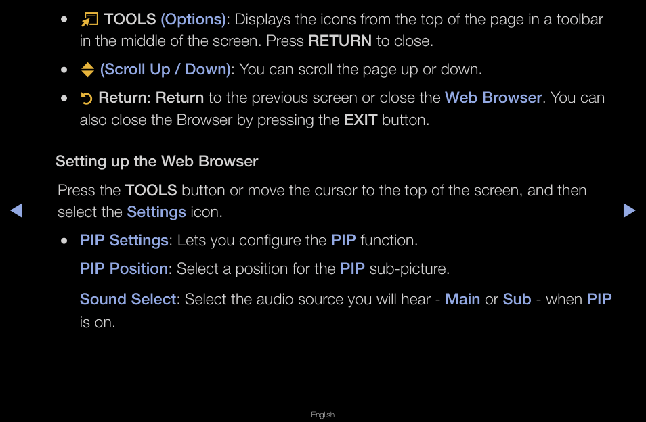The image size is (646, 422).
Task: Select the PIP Position entry
Action: 124,268
